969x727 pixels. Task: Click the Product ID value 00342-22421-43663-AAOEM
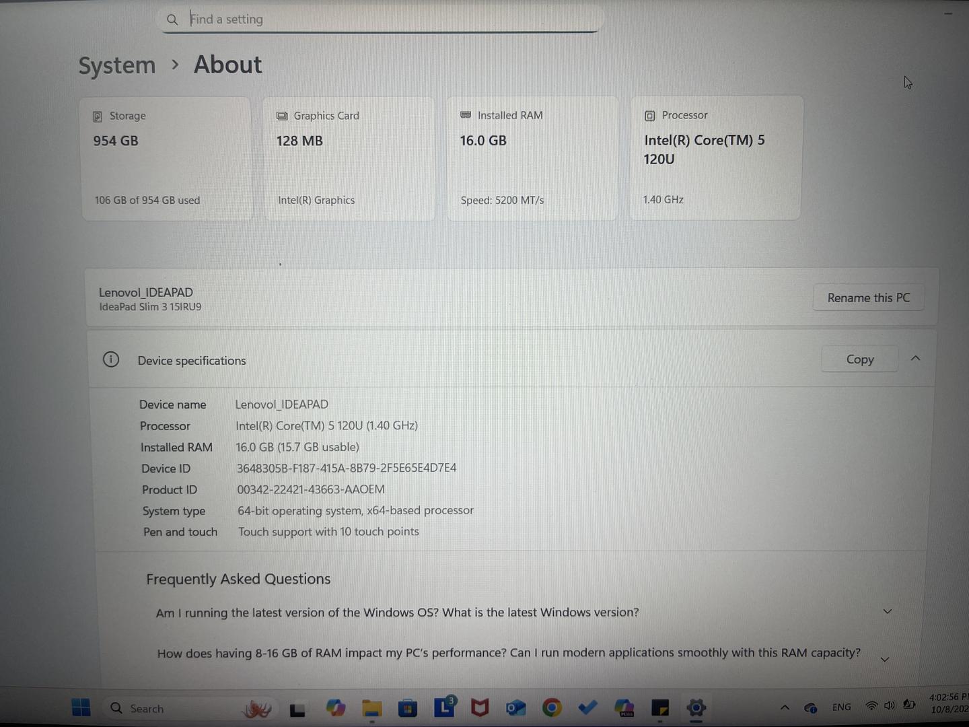[x=311, y=489]
